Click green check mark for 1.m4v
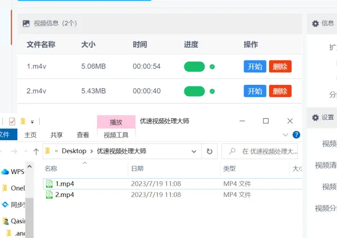Image resolution: width=337 pixels, height=238 pixels. click(212, 67)
